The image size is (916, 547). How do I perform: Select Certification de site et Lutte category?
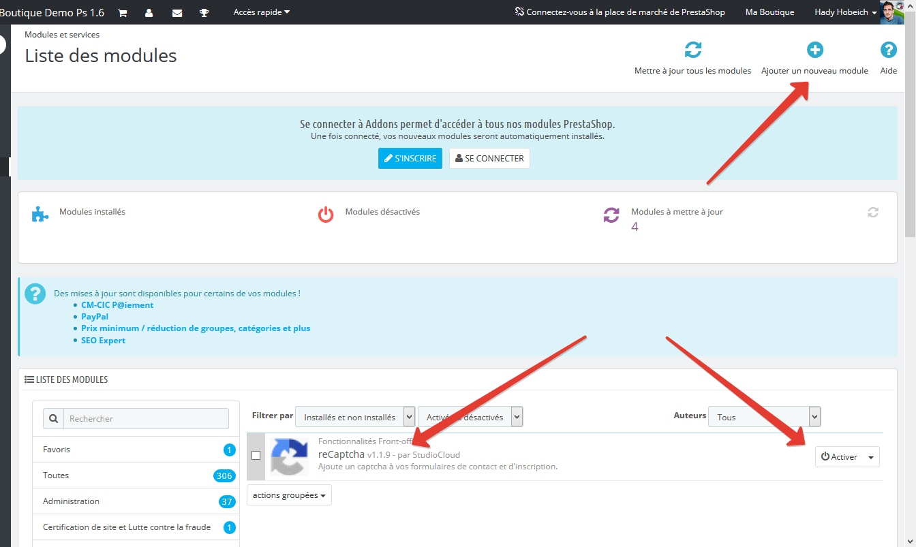click(x=136, y=527)
